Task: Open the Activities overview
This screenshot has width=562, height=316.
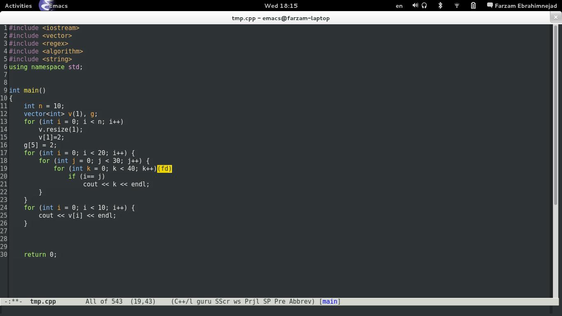Action: [x=18, y=6]
